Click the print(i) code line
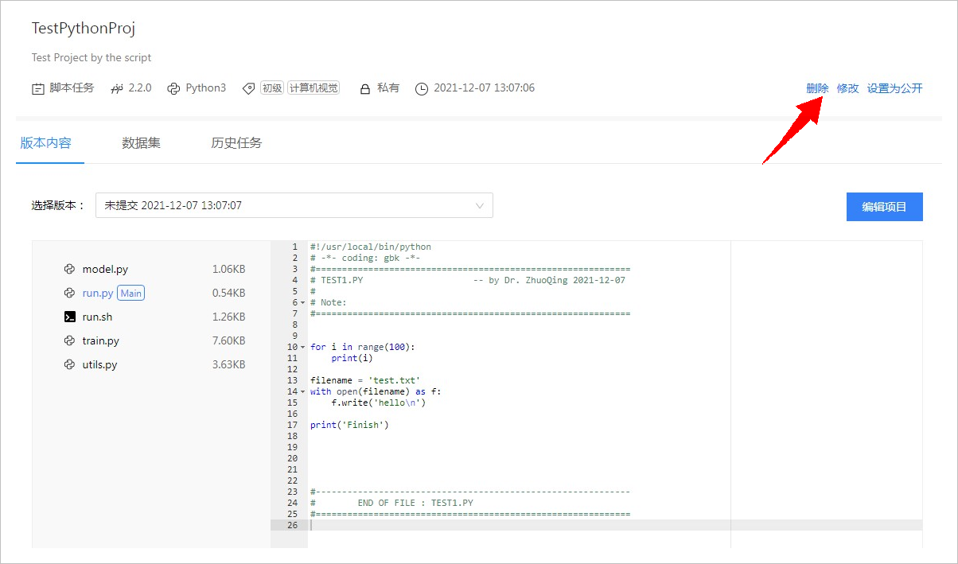Viewport: 958px width, 564px height. (x=352, y=358)
